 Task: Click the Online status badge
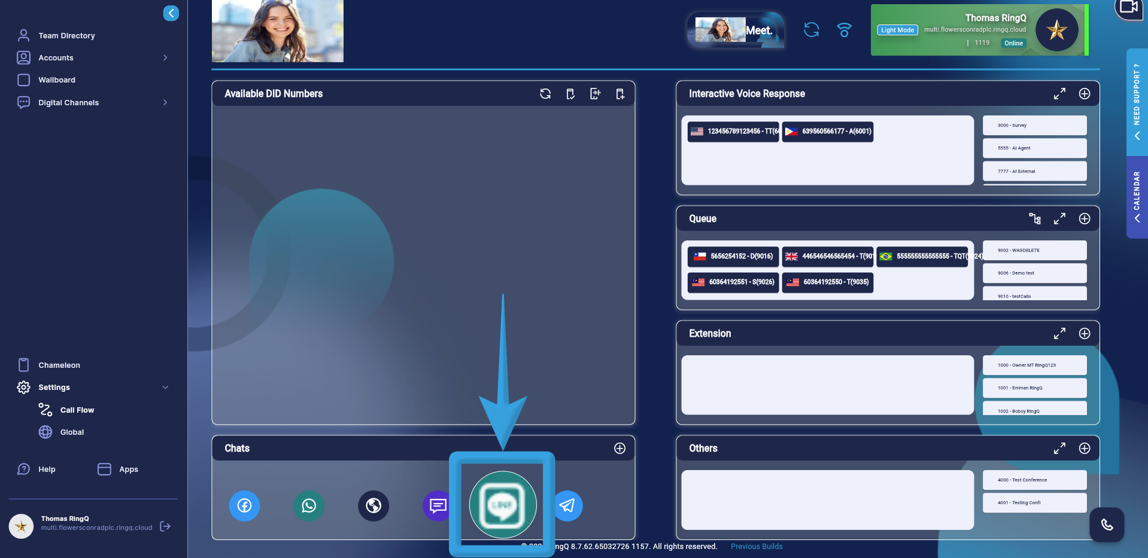(x=1013, y=43)
